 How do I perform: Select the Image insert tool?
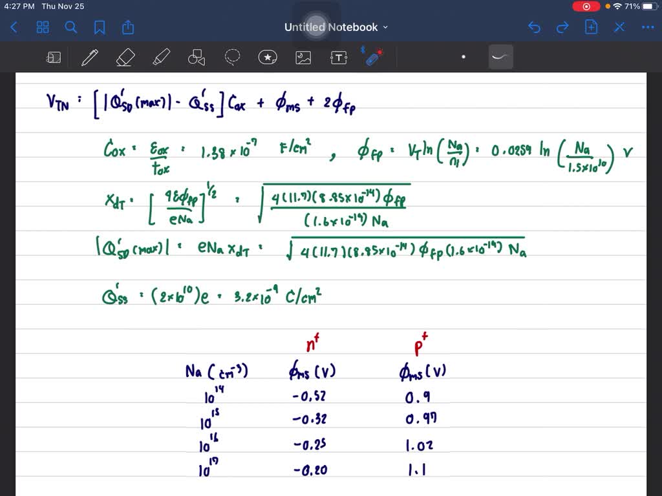303,57
